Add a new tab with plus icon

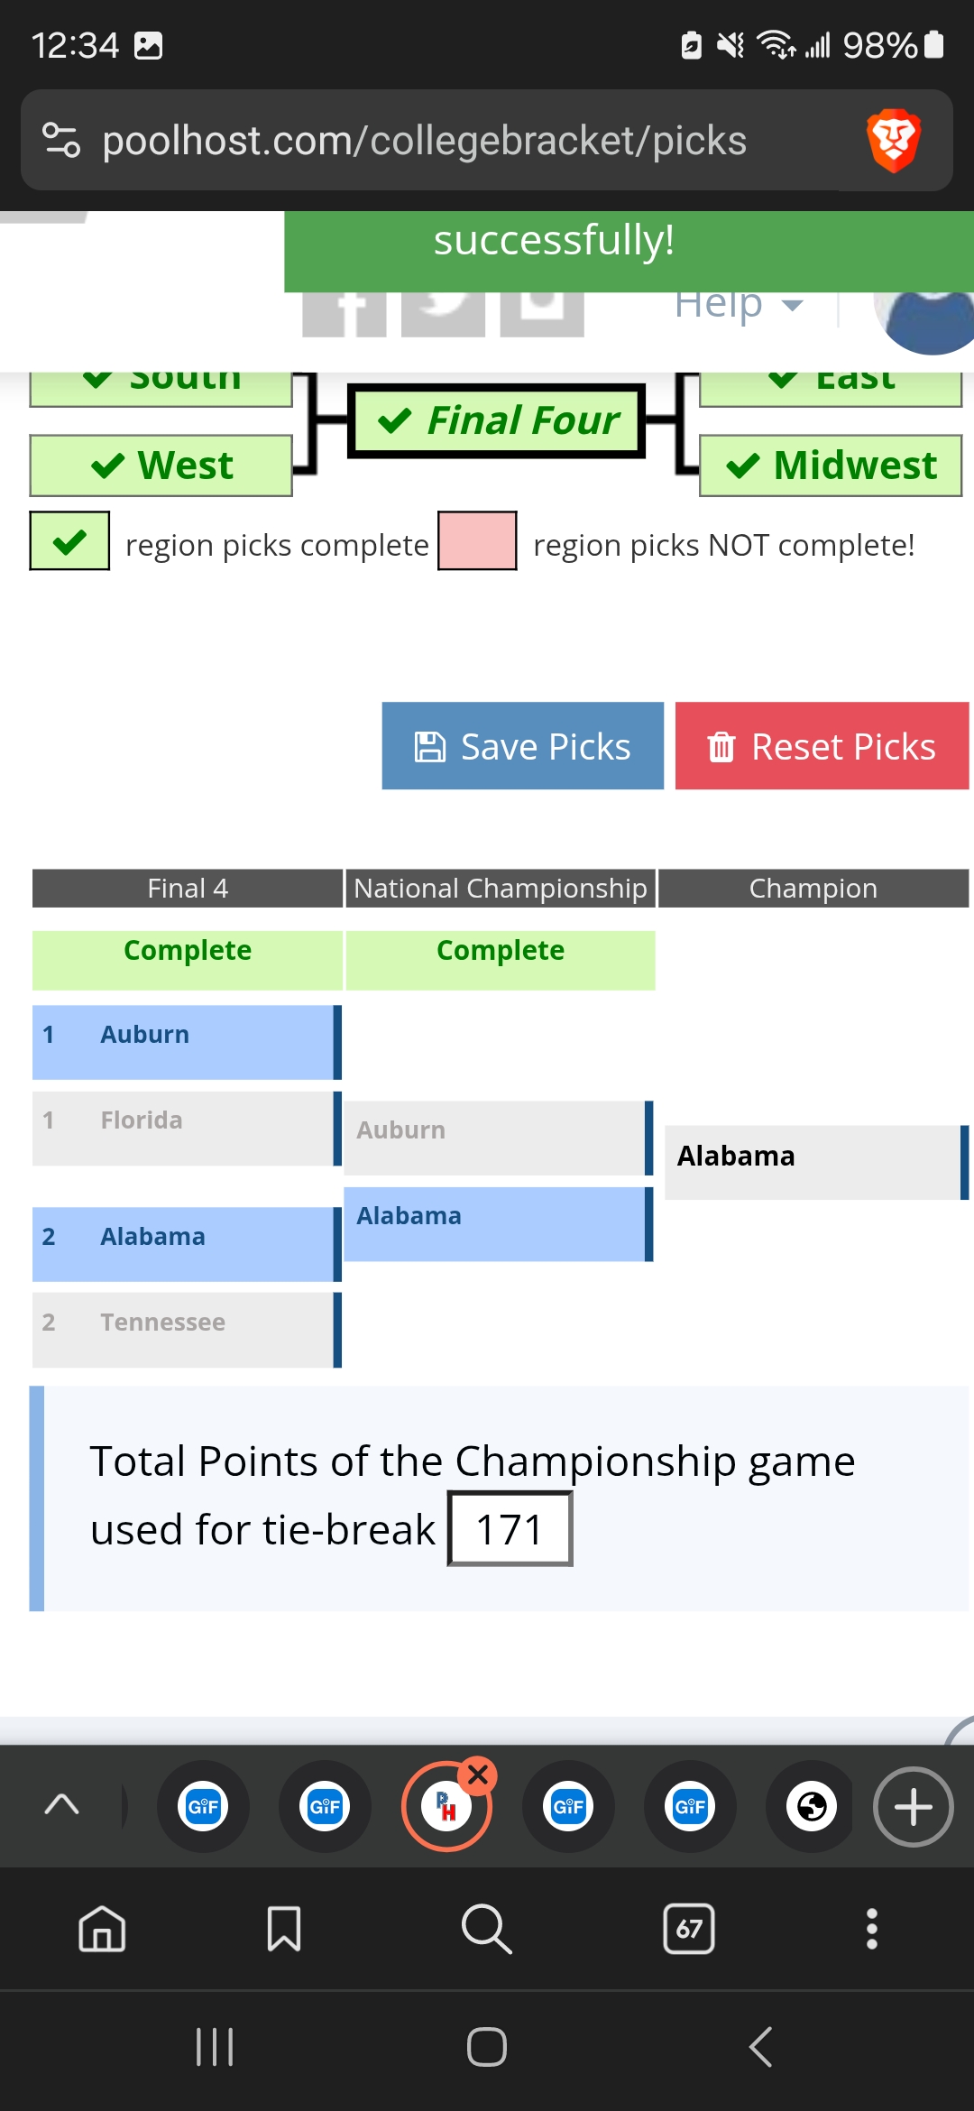pos(913,1807)
